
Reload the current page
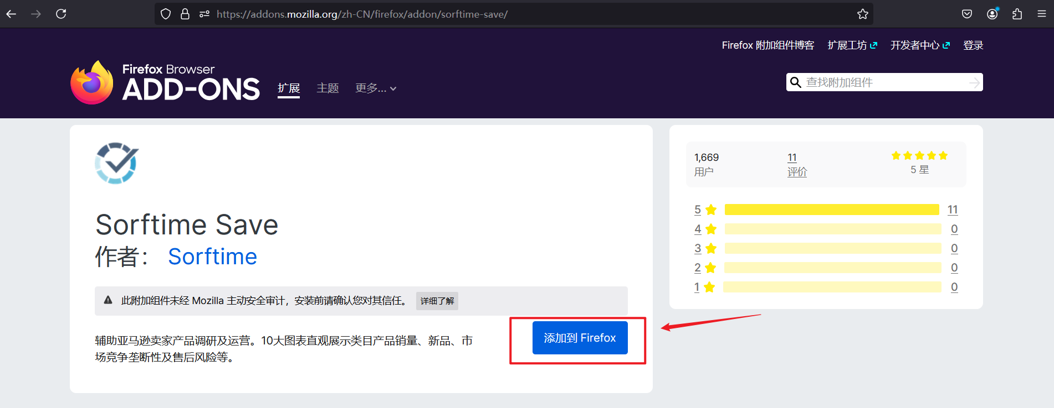[61, 14]
